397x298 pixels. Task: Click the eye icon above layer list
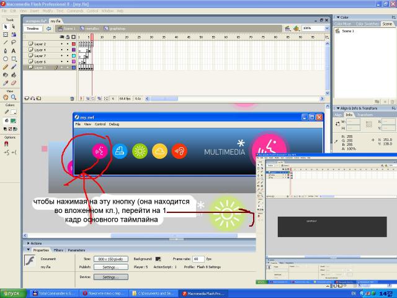[x=62, y=37]
